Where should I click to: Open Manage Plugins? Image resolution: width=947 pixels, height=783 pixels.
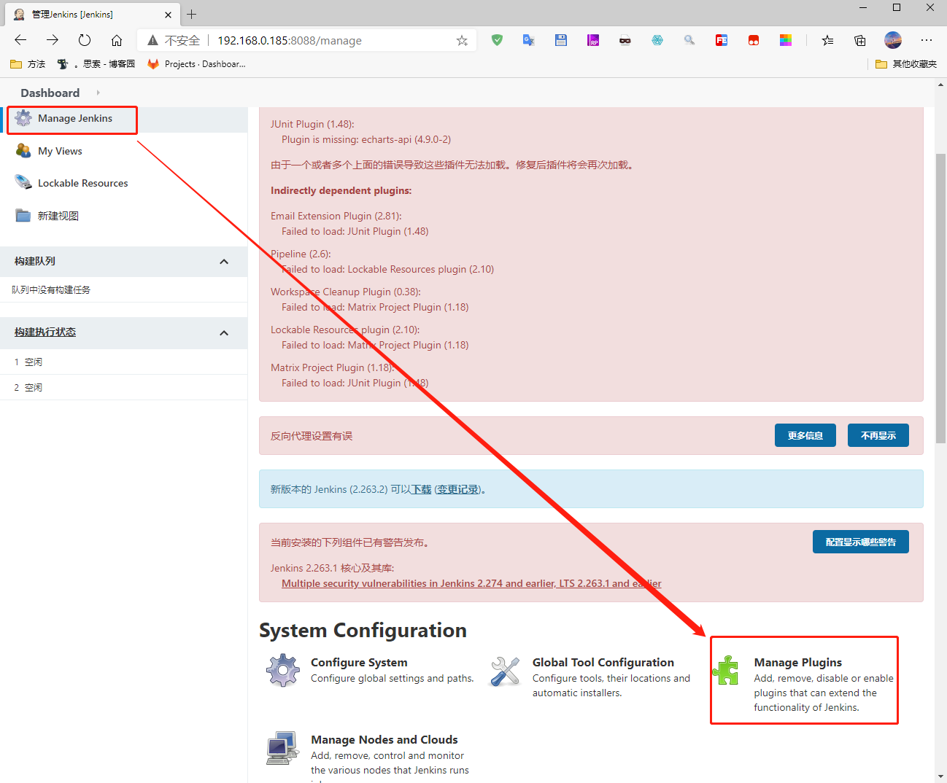click(798, 662)
